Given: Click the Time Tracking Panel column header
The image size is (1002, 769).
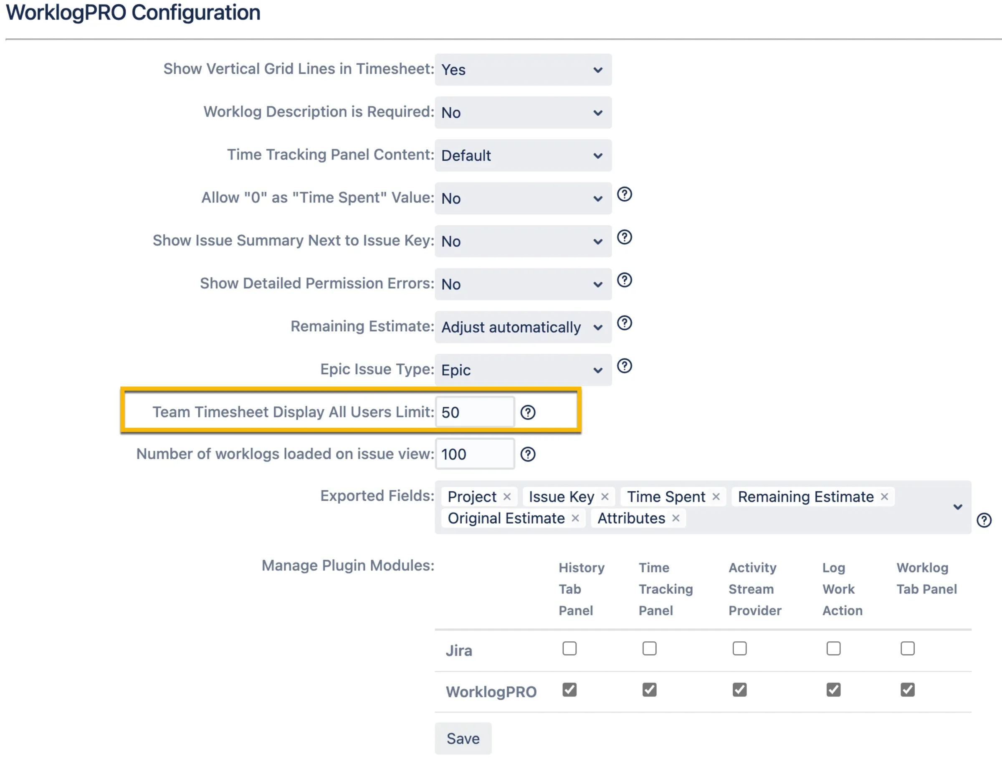Looking at the screenshot, I should [x=665, y=589].
